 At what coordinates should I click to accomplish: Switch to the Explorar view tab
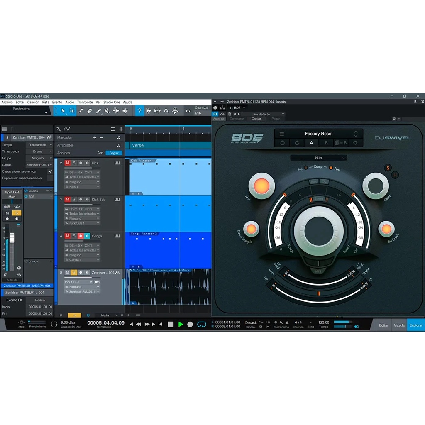[416, 325]
